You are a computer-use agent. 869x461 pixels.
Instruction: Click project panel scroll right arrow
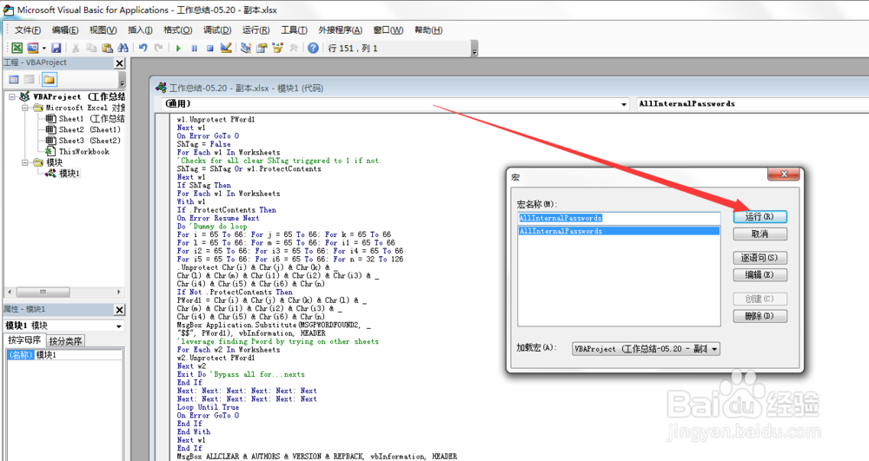(x=118, y=292)
